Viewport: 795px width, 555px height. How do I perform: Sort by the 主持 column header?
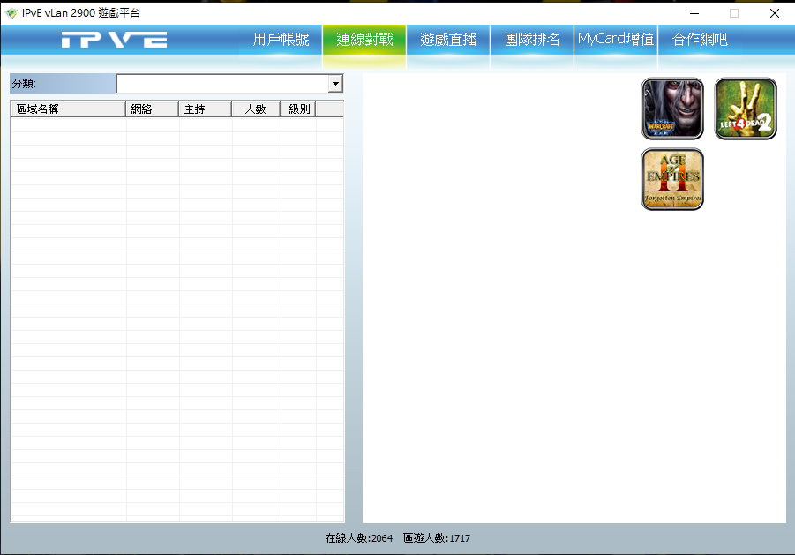tap(206, 109)
